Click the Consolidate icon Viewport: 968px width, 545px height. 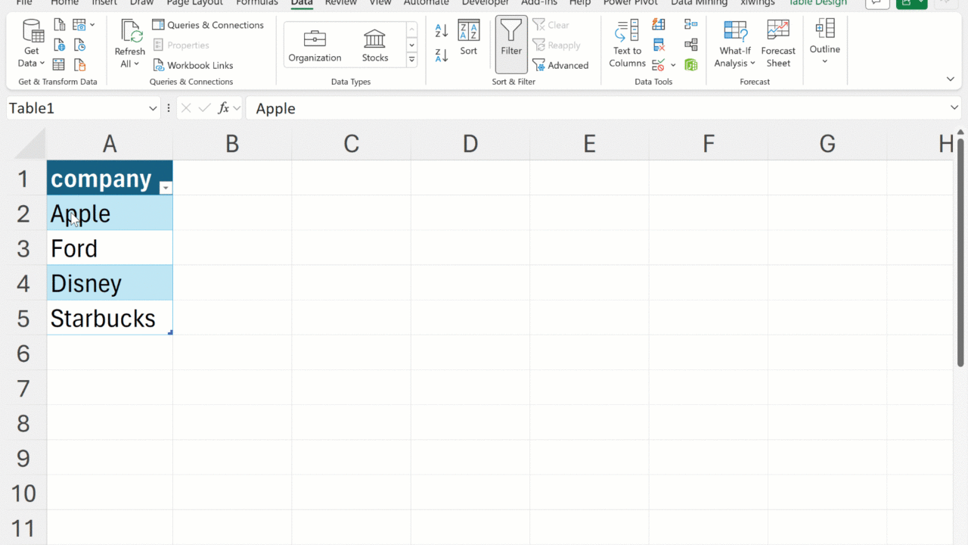[x=690, y=26]
